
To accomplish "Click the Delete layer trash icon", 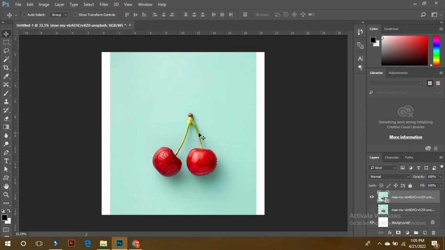I will point(433,233).
